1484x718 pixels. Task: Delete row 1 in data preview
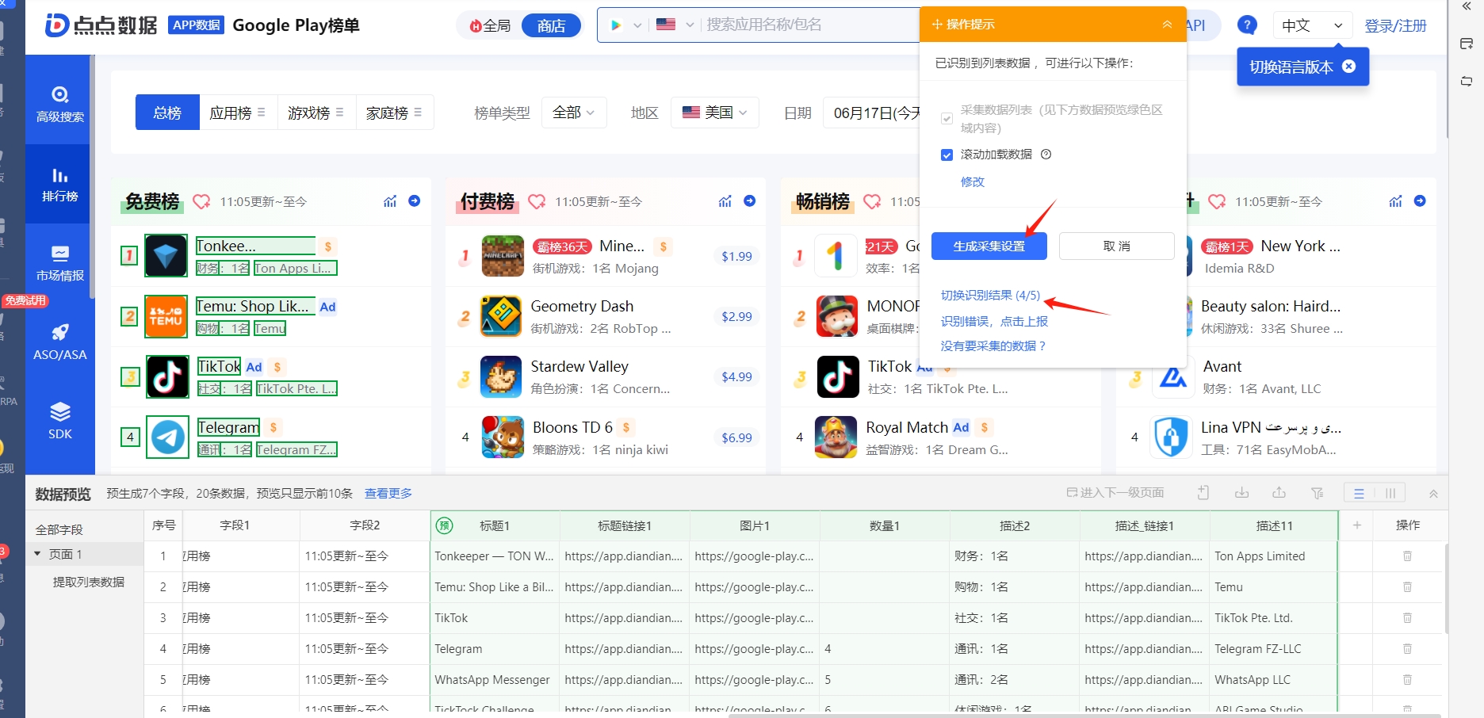(1407, 556)
